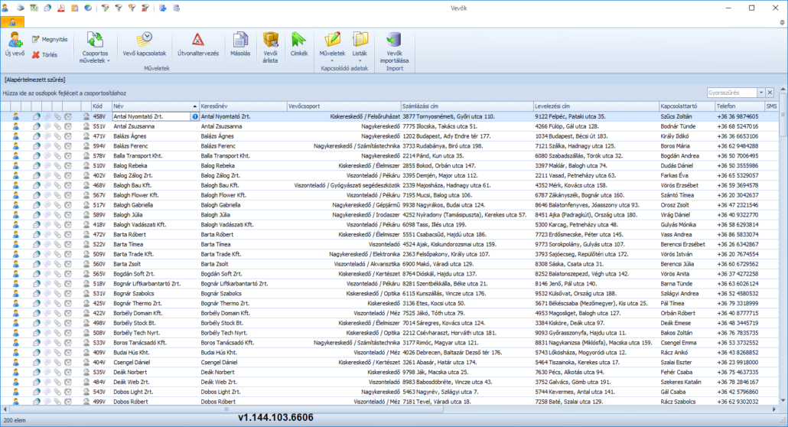Image resolution: width=788 pixels, height=427 pixels.
Task: Click horizontal scrollbar right arrow
Action: point(774,409)
